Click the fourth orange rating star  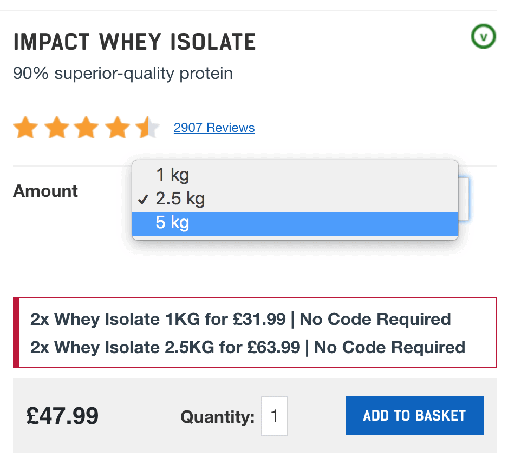[x=117, y=128]
